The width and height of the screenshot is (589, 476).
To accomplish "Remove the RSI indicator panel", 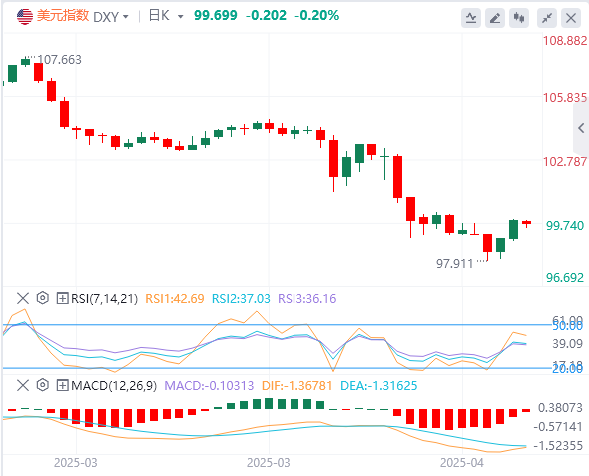I will [x=23, y=298].
